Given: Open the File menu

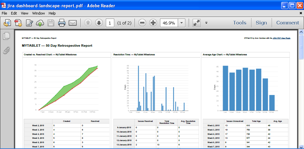Looking at the screenshot, I should tap(4, 13).
